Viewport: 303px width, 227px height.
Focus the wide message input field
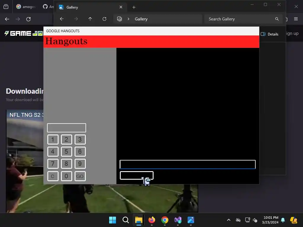coord(187,164)
